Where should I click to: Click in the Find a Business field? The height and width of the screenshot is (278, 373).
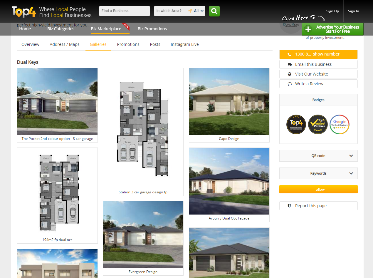[124, 11]
